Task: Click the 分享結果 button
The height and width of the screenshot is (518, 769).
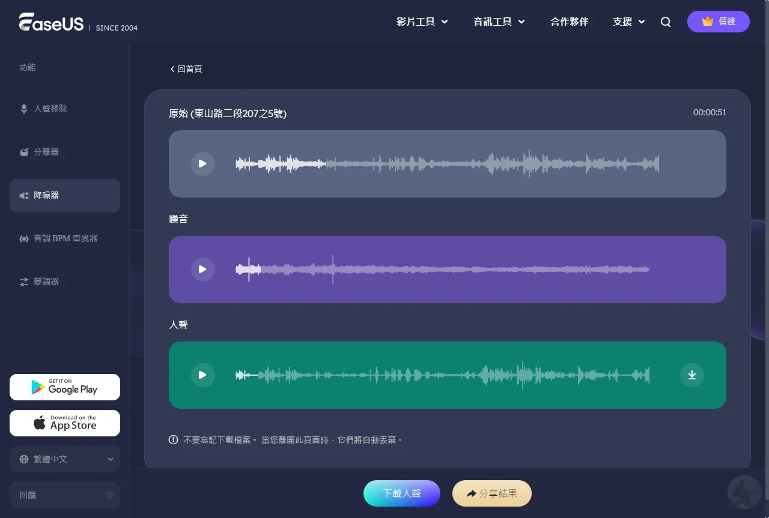Action: click(x=492, y=493)
